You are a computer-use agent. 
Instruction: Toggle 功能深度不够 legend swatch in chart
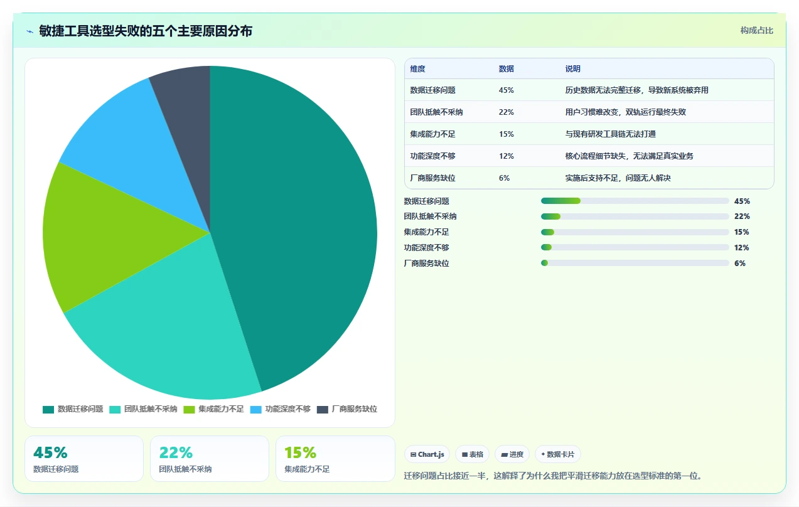[256, 409]
